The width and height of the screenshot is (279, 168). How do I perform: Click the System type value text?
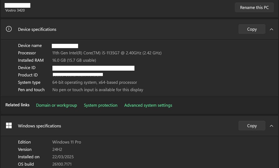click(94, 82)
